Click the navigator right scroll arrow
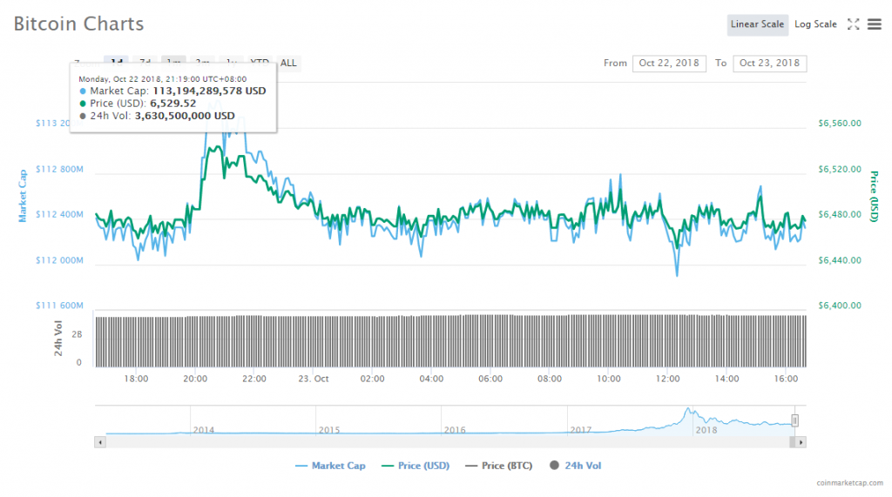 tap(801, 442)
